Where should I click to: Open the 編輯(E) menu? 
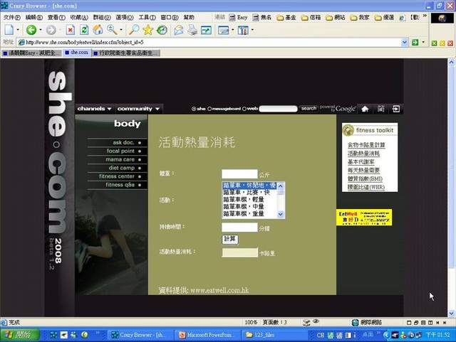34,17
